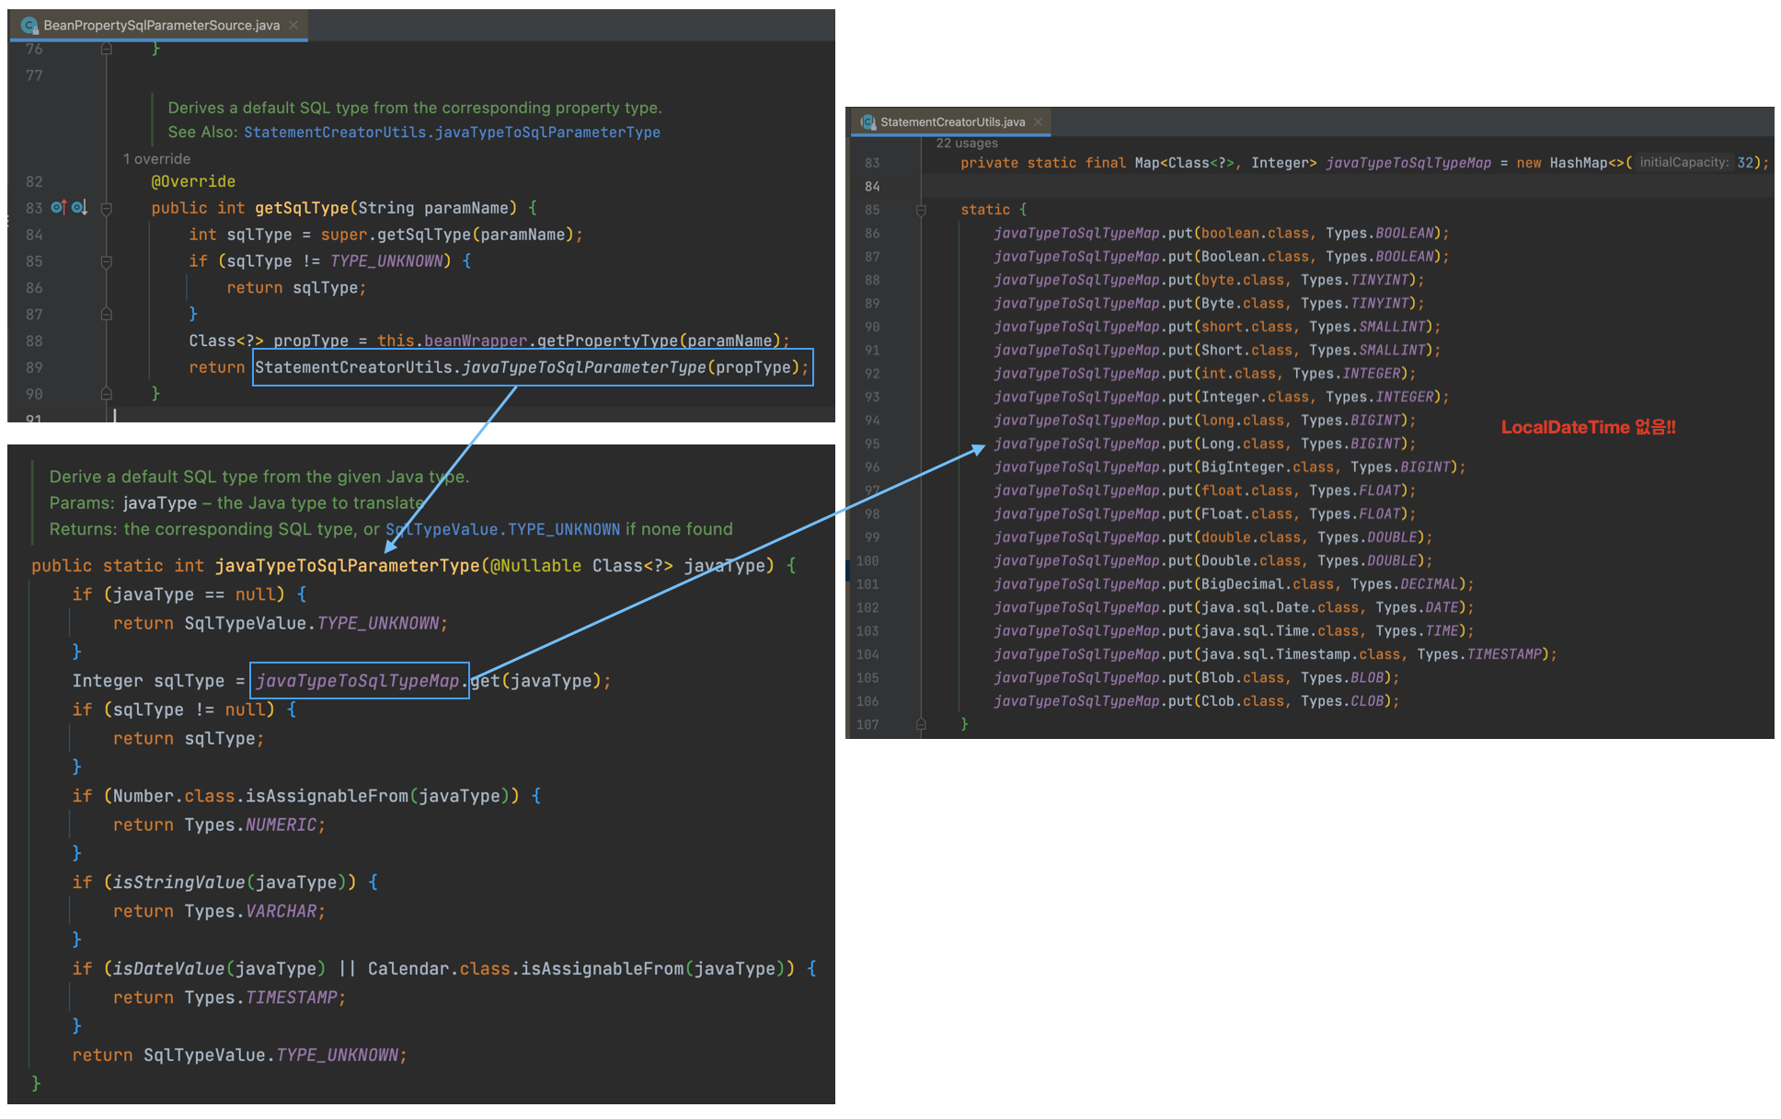Click line number 84 in StatementCreatorUtils gutter

[871, 186]
